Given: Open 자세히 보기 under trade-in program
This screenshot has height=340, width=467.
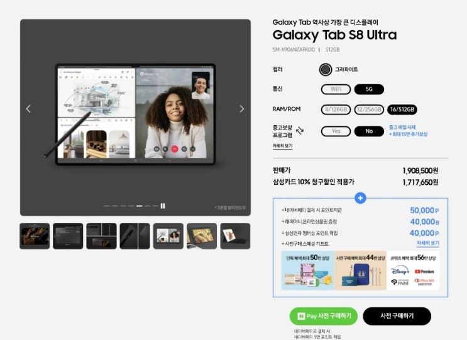Looking at the screenshot, I should coord(282,146).
